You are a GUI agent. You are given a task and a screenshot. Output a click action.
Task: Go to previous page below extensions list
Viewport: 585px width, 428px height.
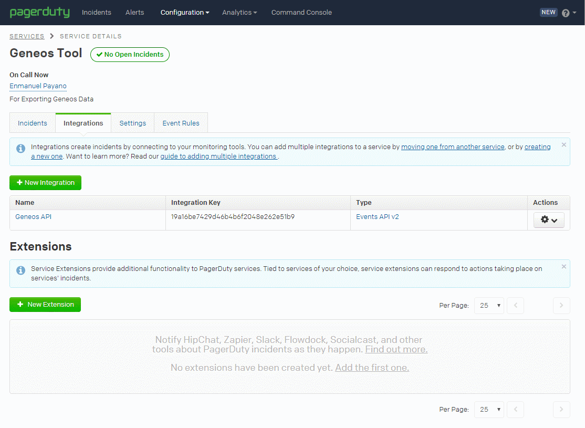[x=516, y=409]
